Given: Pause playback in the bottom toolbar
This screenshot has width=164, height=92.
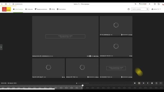Looking at the screenshot, I should pos(135,83).
